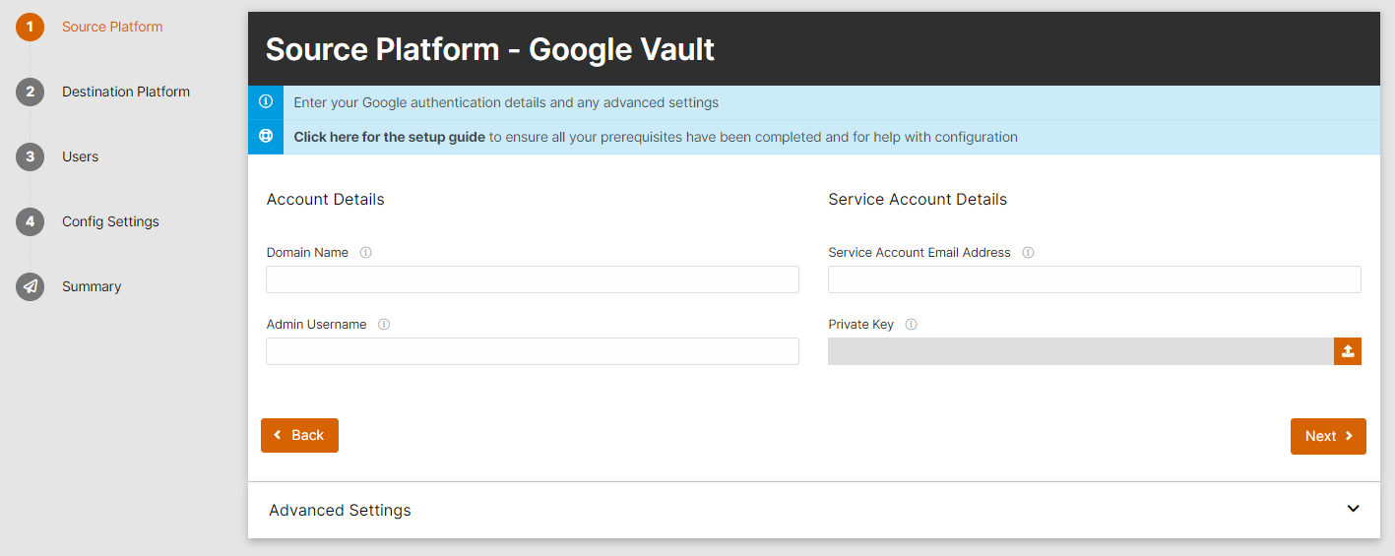This screenshot has height=556, width=1395.
Task: Click the 'Source Platform - Google Vault' title
Action: click(490, 49)
